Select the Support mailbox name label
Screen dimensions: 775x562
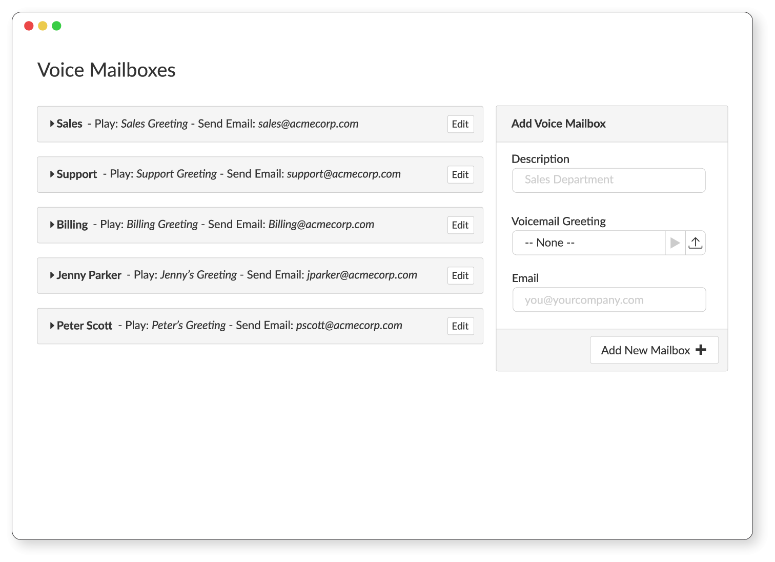pyautogui.click(x=77, y=174)
